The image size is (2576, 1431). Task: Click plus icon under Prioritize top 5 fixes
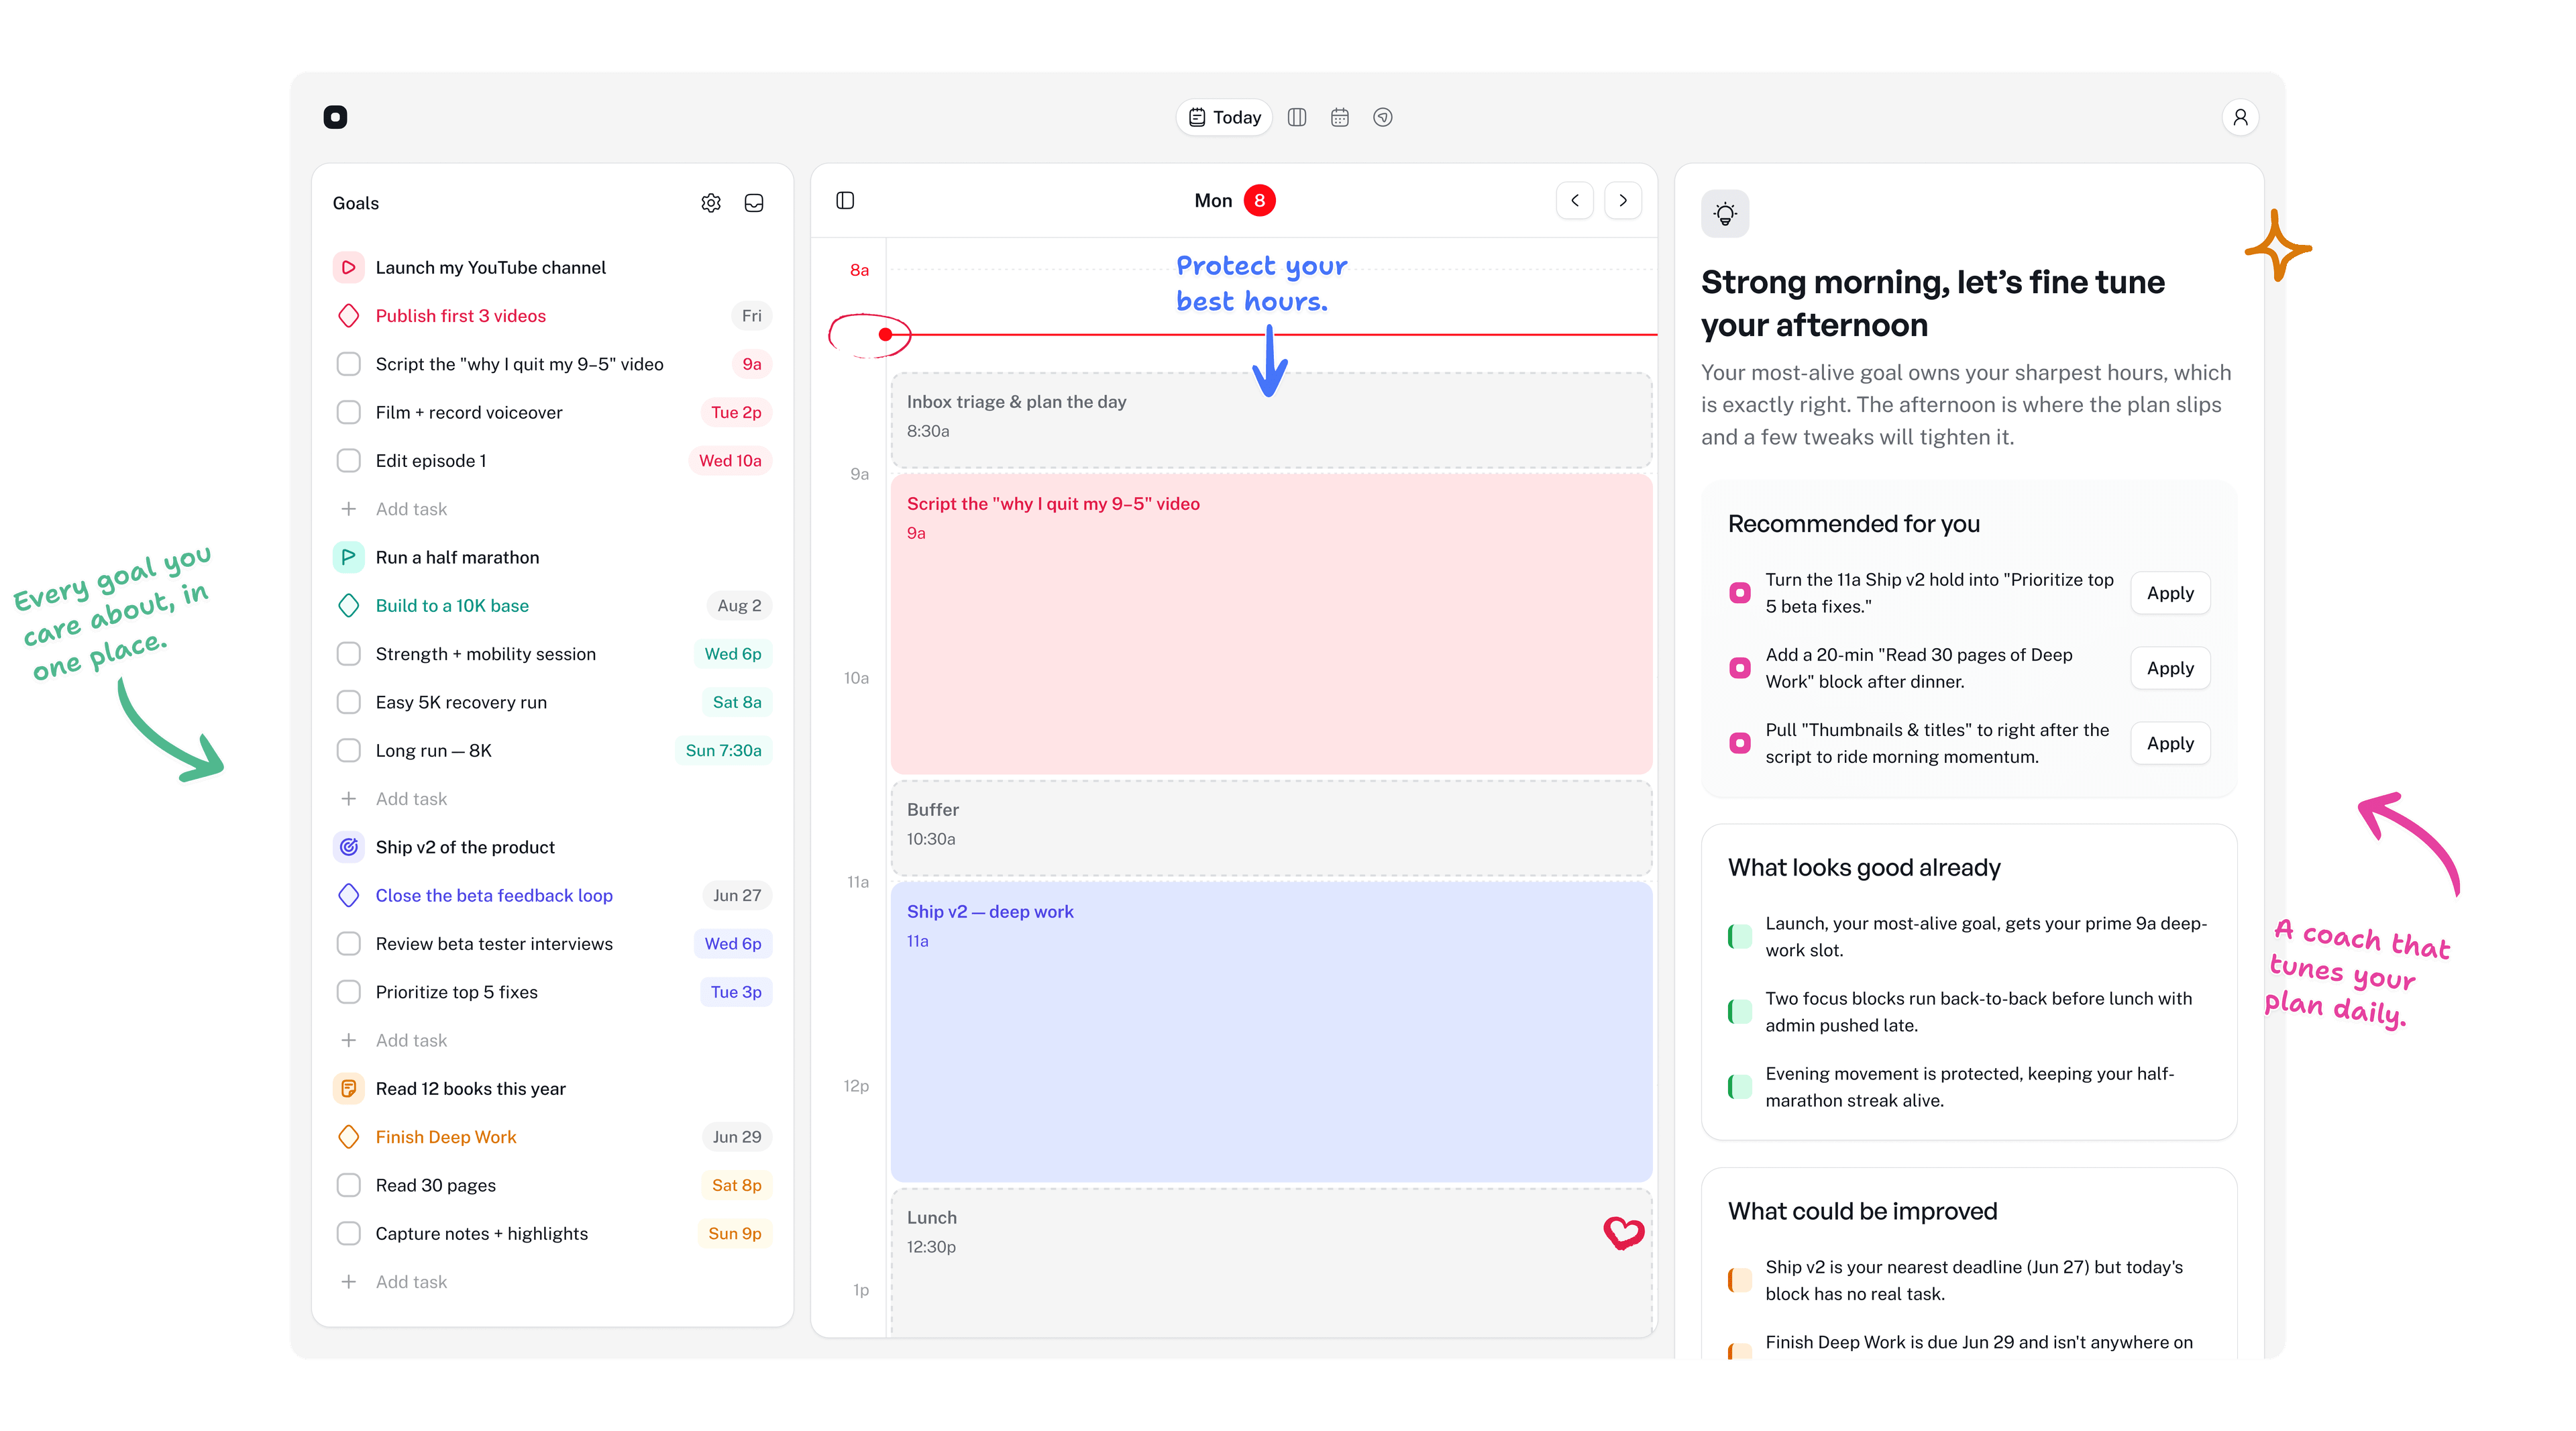[348, 1040]
